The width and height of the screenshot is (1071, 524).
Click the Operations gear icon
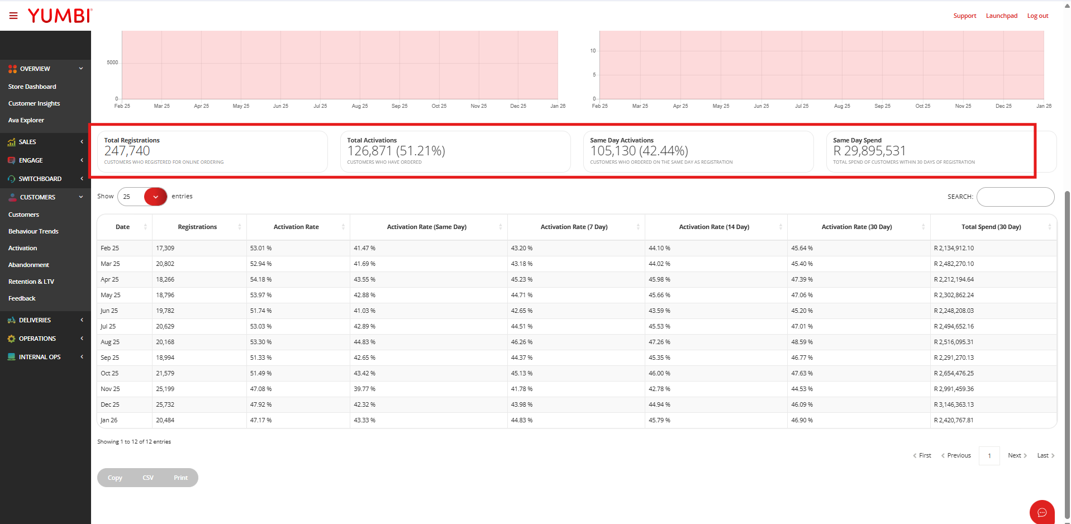click(x=12, y=339)
